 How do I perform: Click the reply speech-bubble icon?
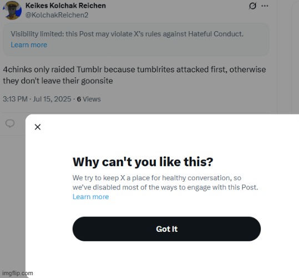point(10,123)
